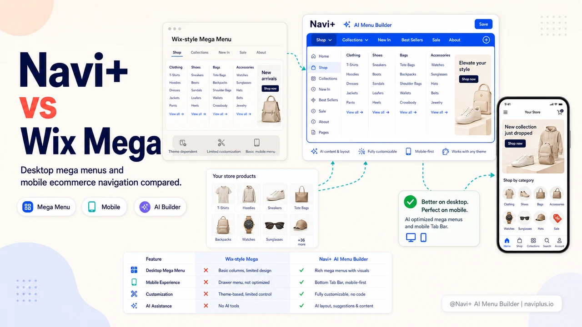582x327 pixels.
Task: Open About in Navi+ blue menu bar
Action: [x=455, y=40]
